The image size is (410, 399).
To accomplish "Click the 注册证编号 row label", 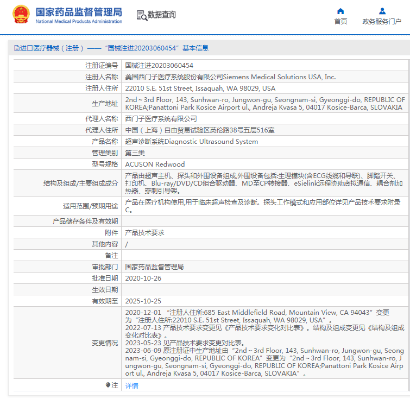I will coord(102,65).
